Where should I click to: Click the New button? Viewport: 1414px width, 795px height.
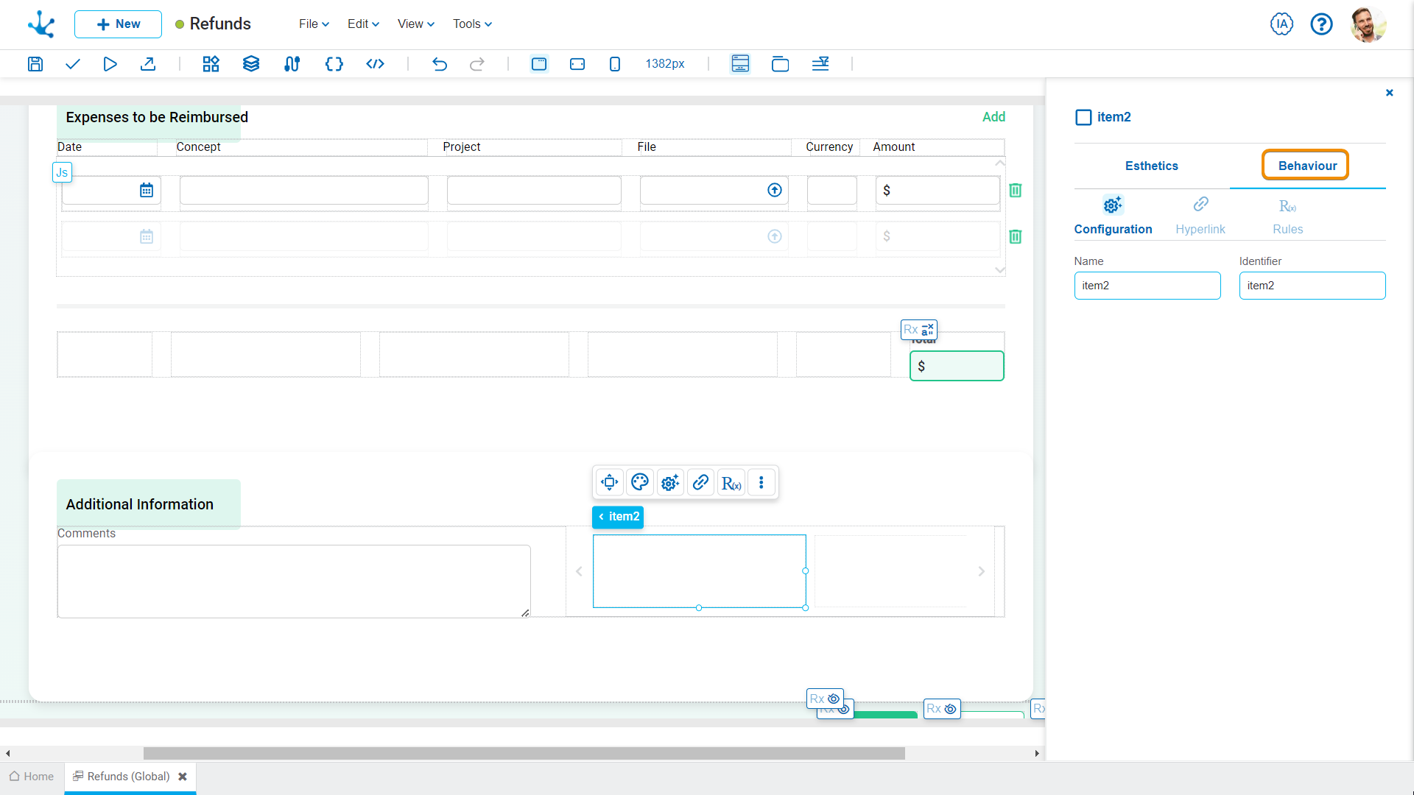pyautogui.click(x=118, y=24)
